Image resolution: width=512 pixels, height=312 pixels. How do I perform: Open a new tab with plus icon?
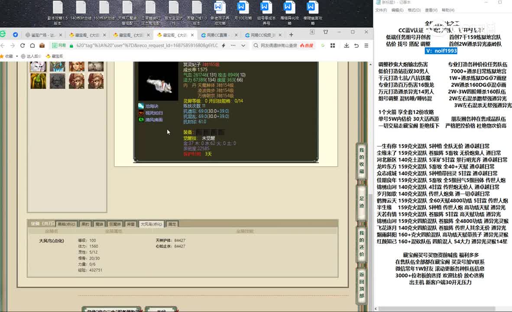291,35
